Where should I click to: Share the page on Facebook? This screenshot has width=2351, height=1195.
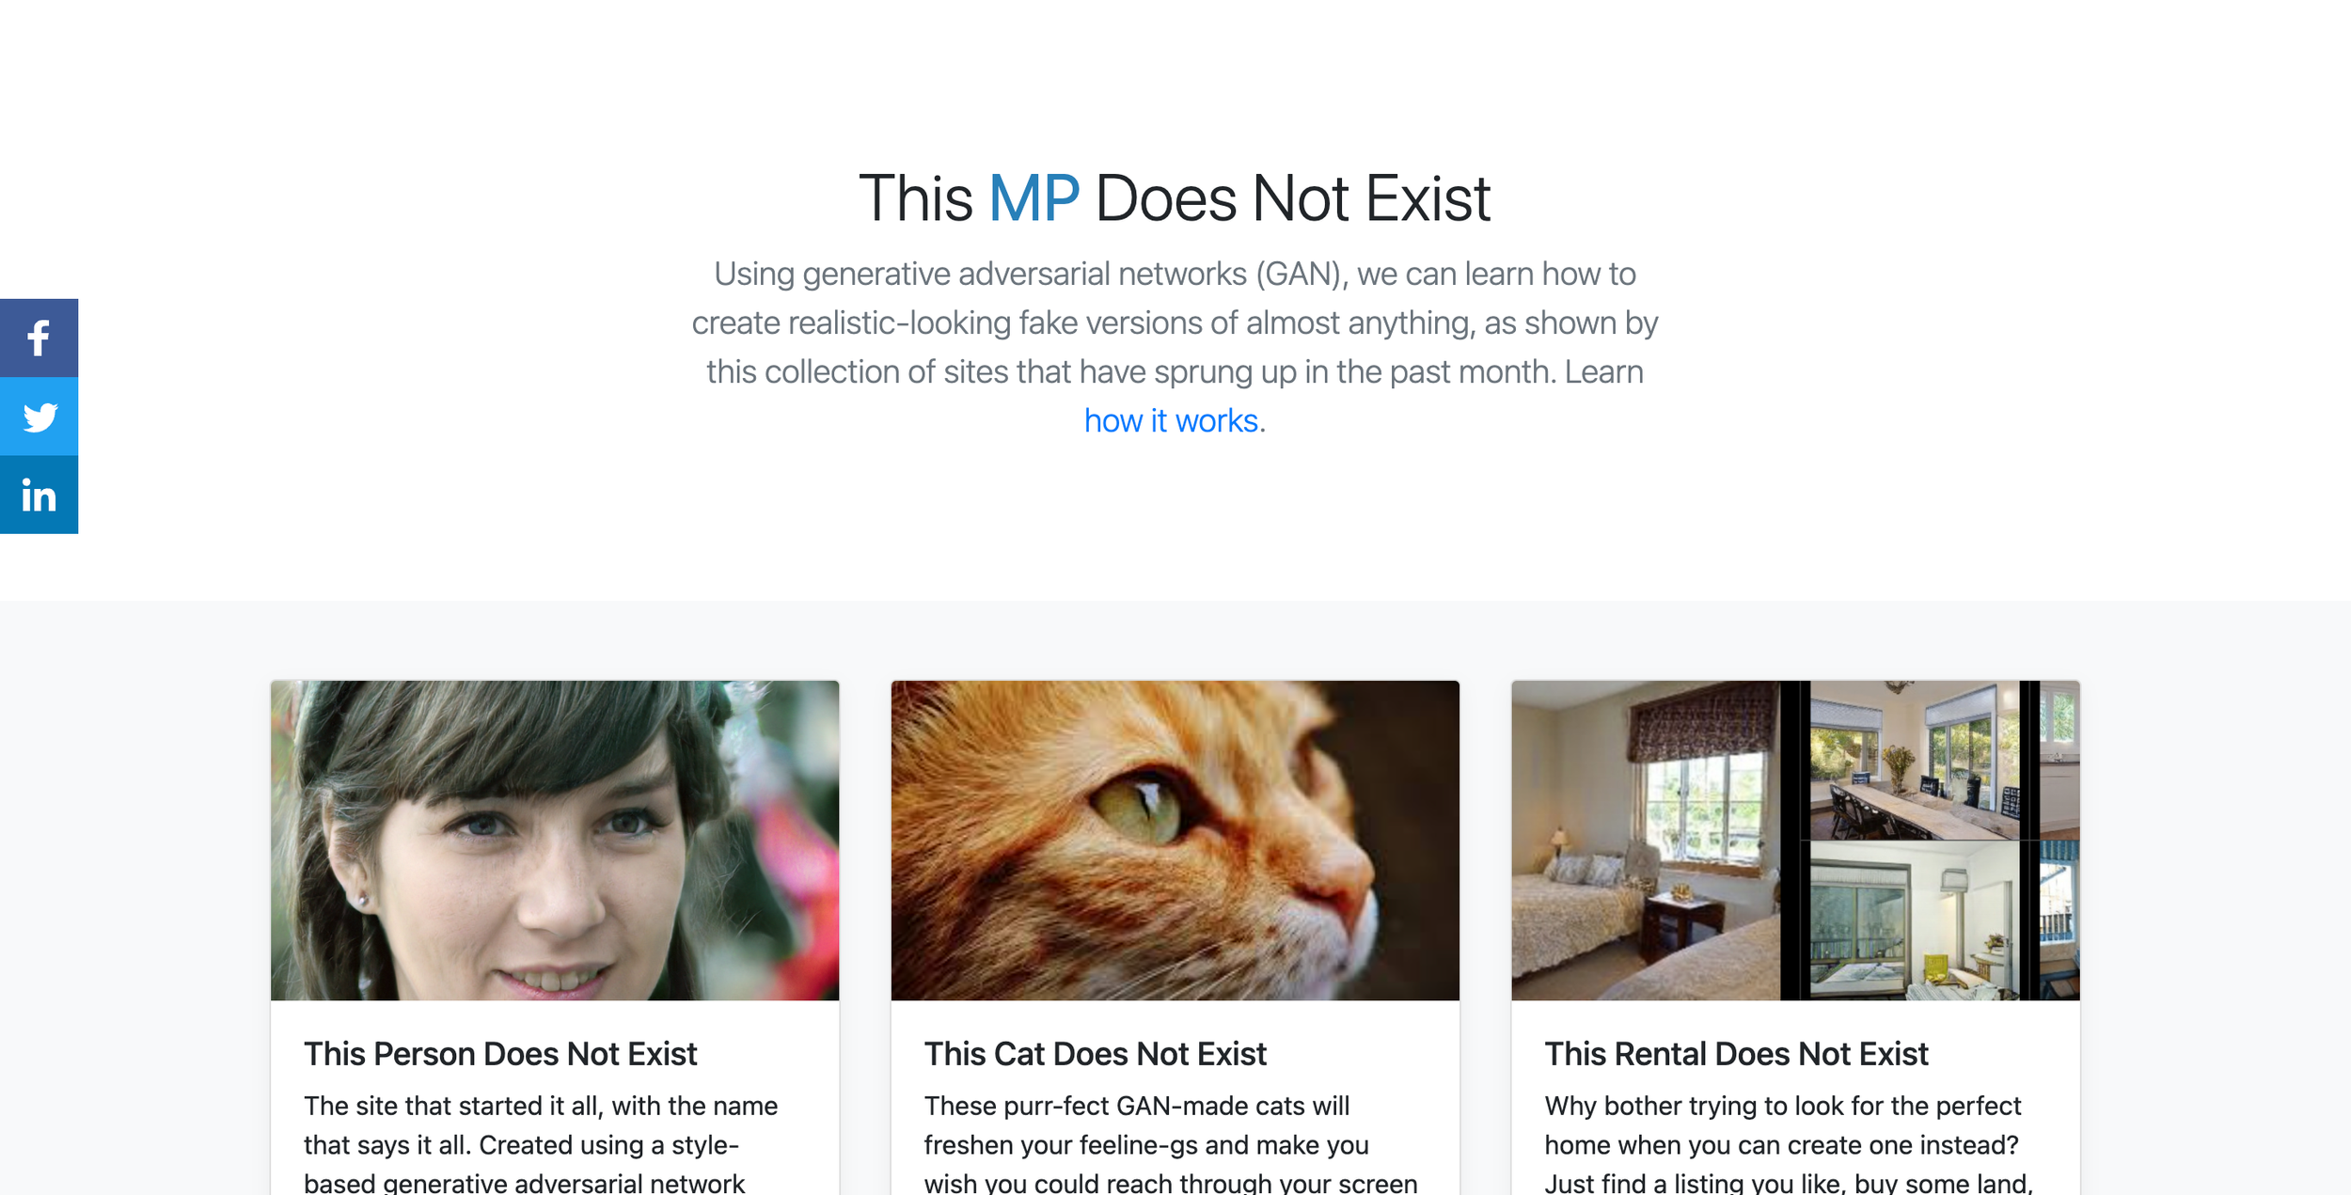39,338
